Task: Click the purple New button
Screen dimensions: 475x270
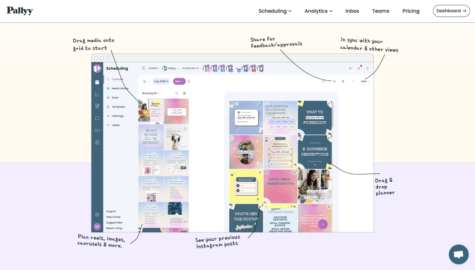Action: [x=179, y=81]
